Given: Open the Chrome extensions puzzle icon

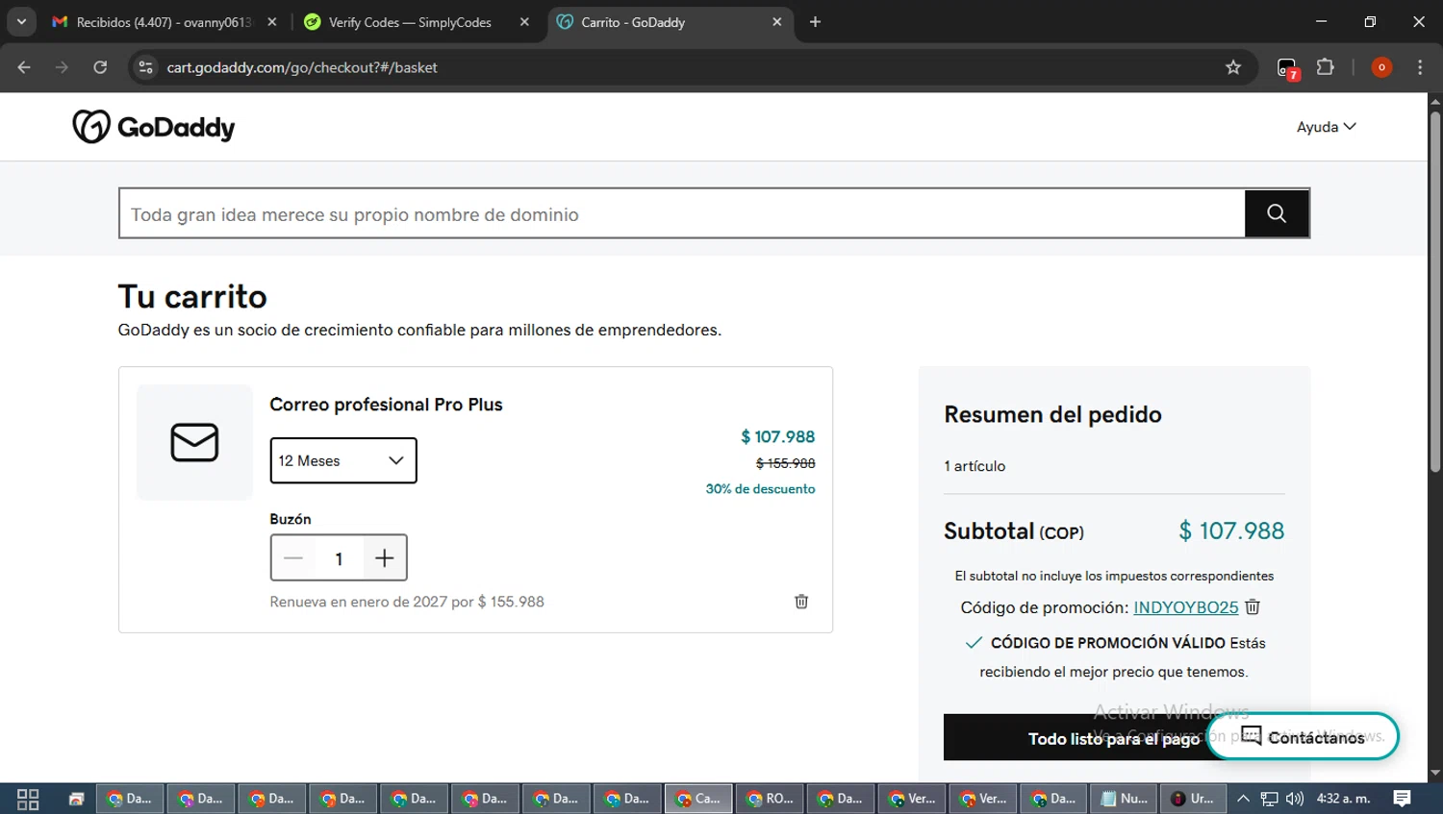Looking at the screenshot, I should click(1326, 67).
